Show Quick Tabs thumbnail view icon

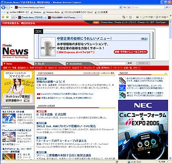point(13,18)
